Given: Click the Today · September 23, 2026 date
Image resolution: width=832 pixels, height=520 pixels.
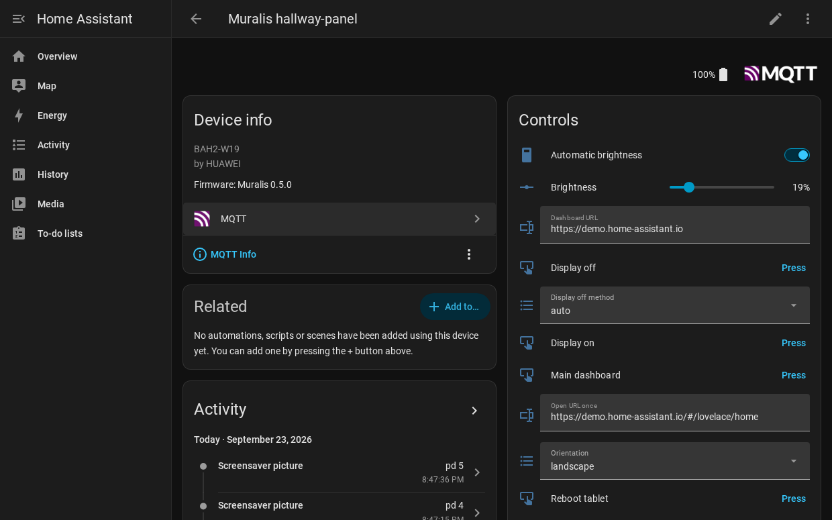Looking at the screenshot, I should pyautogui.click(x=253, y=439).
